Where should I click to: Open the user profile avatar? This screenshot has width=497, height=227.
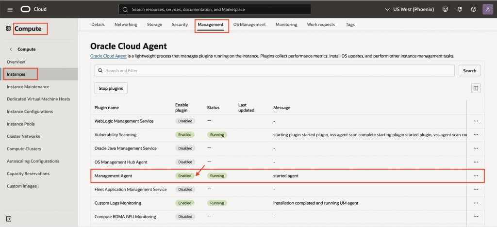[487, 9]
